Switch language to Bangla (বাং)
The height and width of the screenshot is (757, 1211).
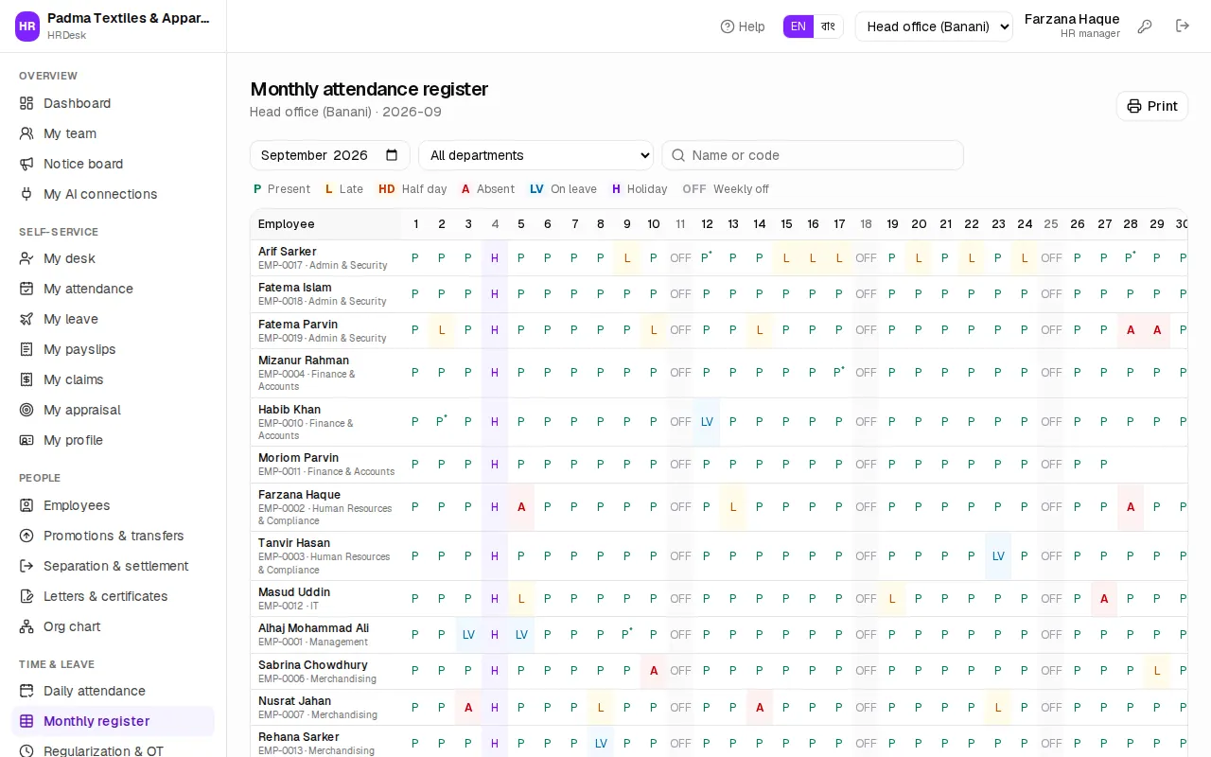point(828,26)
